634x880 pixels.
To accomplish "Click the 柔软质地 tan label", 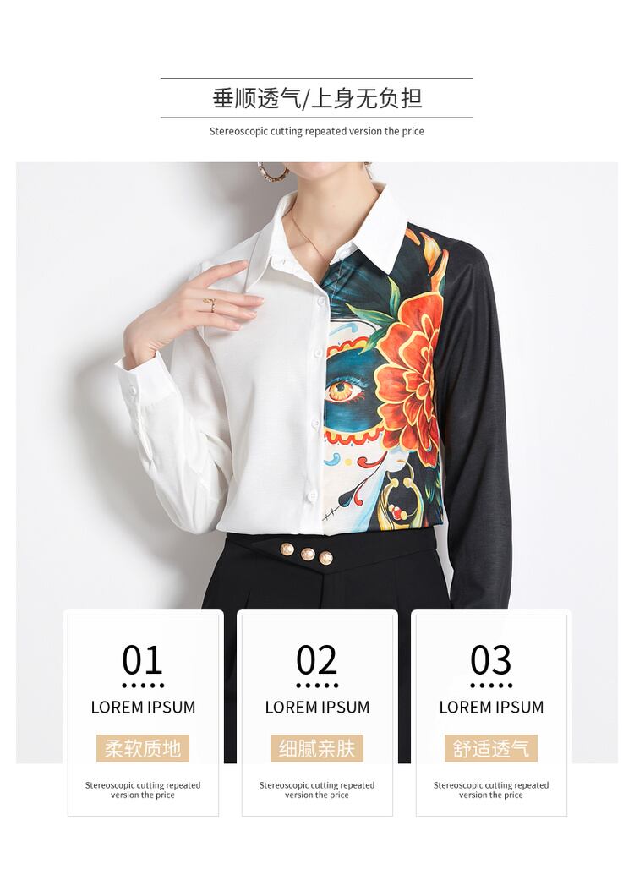I will pyautogui.click(x=143, y=748).
